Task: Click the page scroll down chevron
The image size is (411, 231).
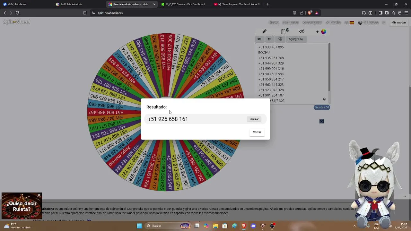Action: coord(405,196)
